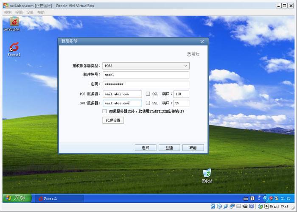297x212 pixels.
Task: Enable SSL for the POP server
Action: click(x=148, y=94)
